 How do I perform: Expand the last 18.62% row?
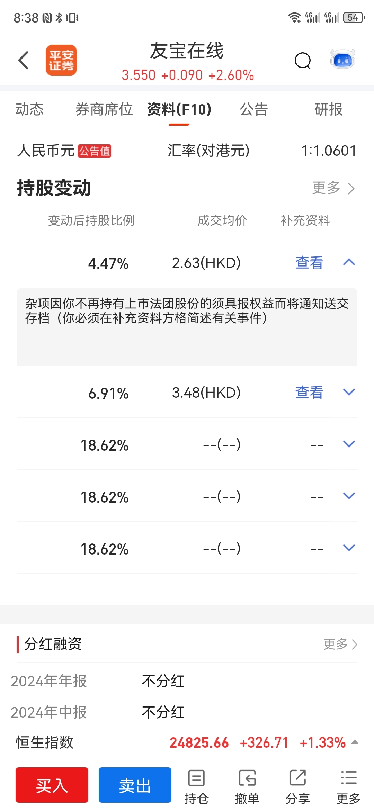click(x=349, y=548)
